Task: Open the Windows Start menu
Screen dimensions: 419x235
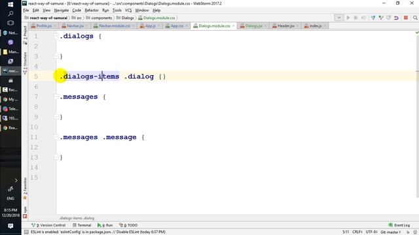Action: coord(10,5)
